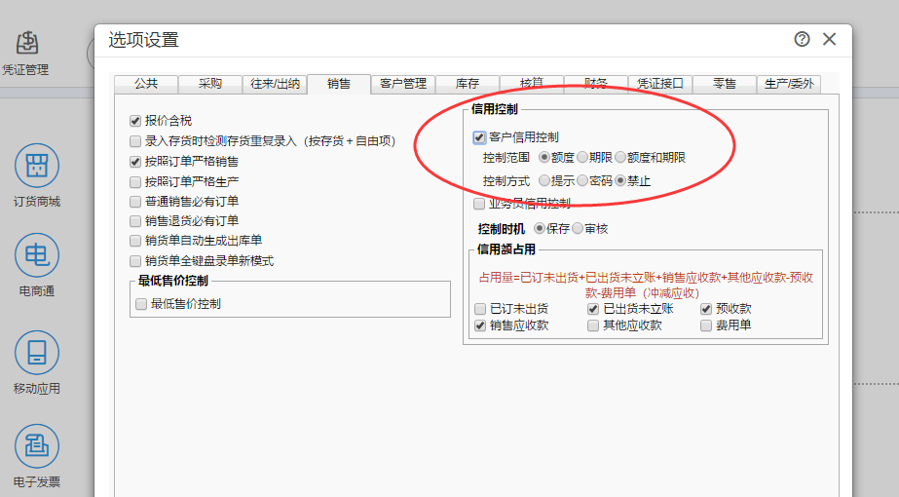Click the 凭证管理 icon at top left
Image resolution: width=899 pixels, height=497 pixels.
tap(26, 44)
